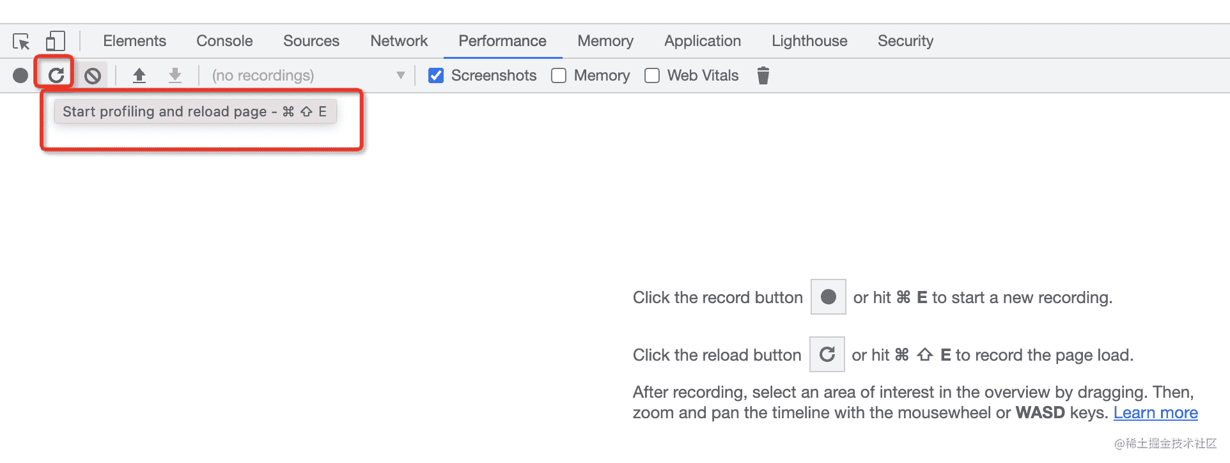
Task: Enable the Memory checkbox
Action: coord(559,76)
